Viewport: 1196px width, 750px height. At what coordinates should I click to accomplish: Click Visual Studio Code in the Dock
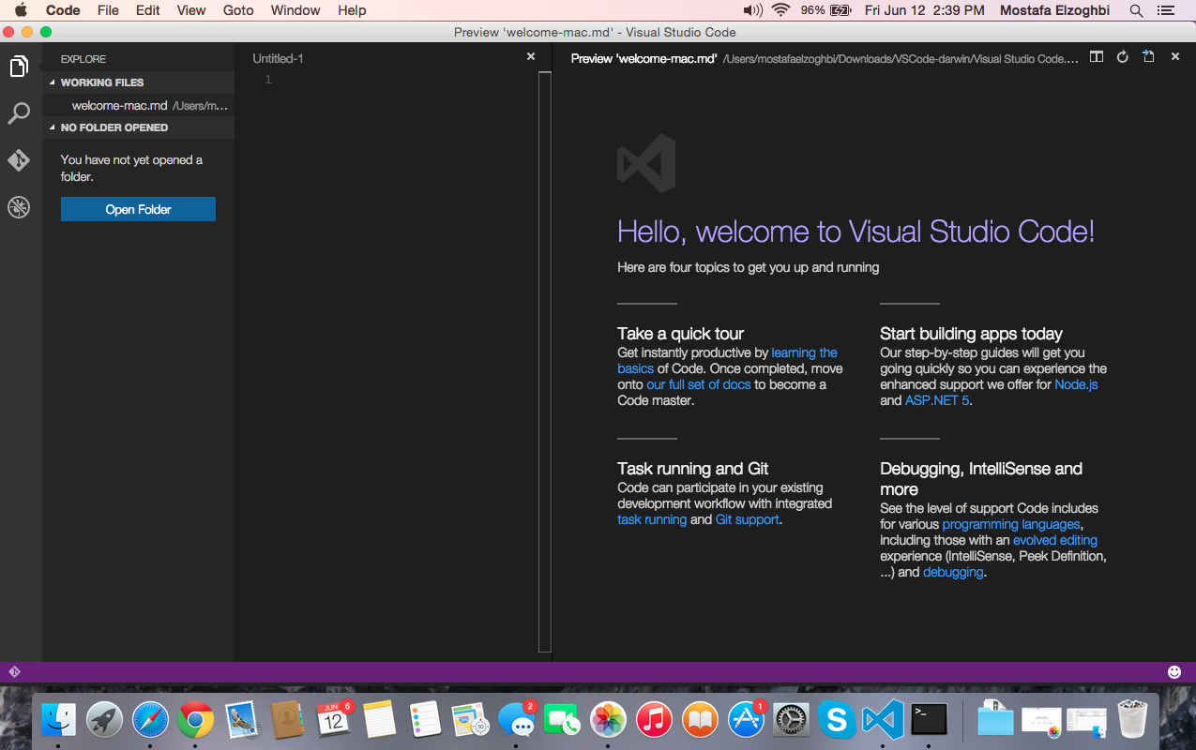(x=883, y=720)
